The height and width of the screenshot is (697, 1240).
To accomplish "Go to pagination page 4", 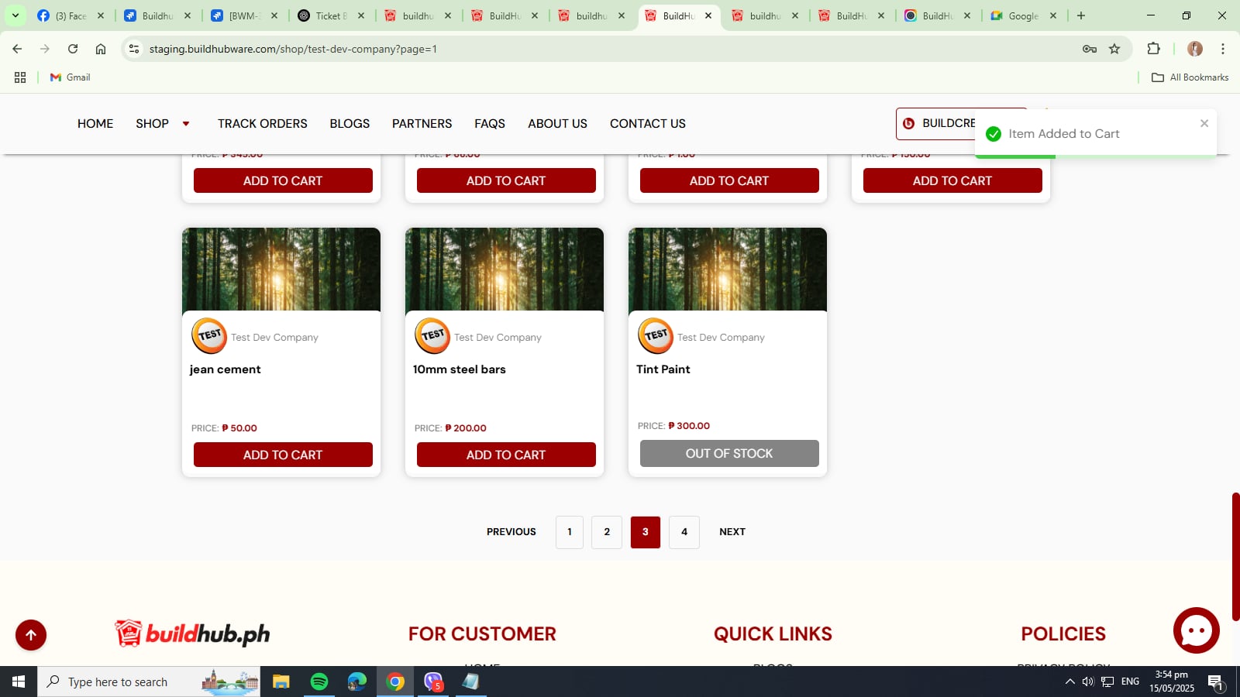I will tap(684, 532).
